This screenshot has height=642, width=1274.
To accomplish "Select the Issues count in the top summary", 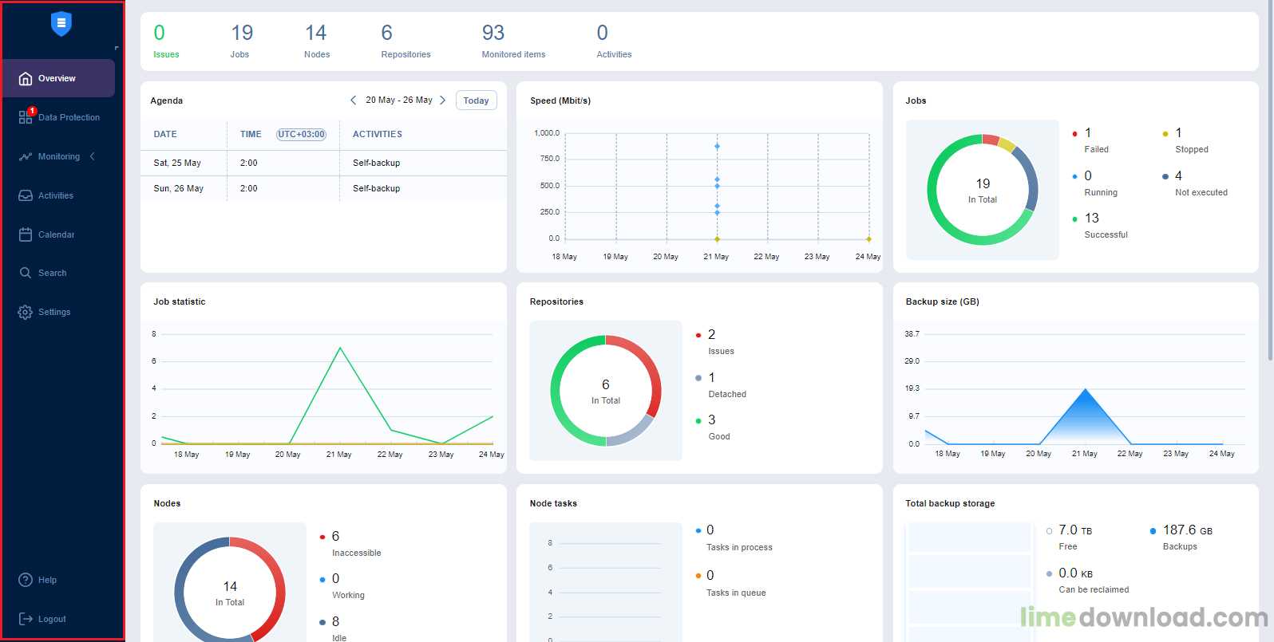I will coord(160,33).
